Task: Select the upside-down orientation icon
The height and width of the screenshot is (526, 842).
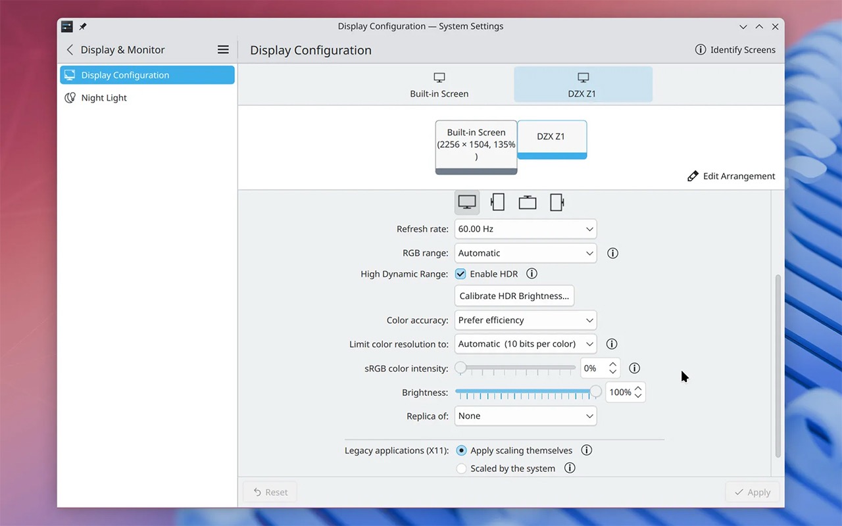Action: (x=528, y=203)
